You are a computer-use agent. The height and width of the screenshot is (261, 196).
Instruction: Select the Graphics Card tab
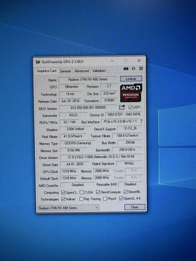click(x=47, y=71)
